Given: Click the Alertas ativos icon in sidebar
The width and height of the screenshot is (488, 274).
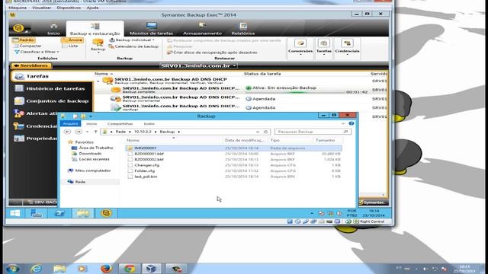Looking at the screenshot, I should pos(18,113).
